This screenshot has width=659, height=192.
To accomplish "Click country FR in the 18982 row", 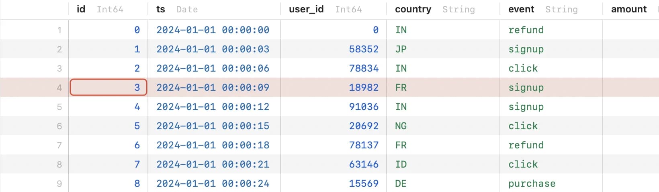I will pyautogui.click(x=443, y=88).
